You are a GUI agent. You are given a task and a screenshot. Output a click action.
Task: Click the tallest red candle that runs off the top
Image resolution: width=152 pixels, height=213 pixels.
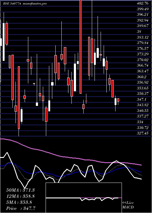(81, 47)
